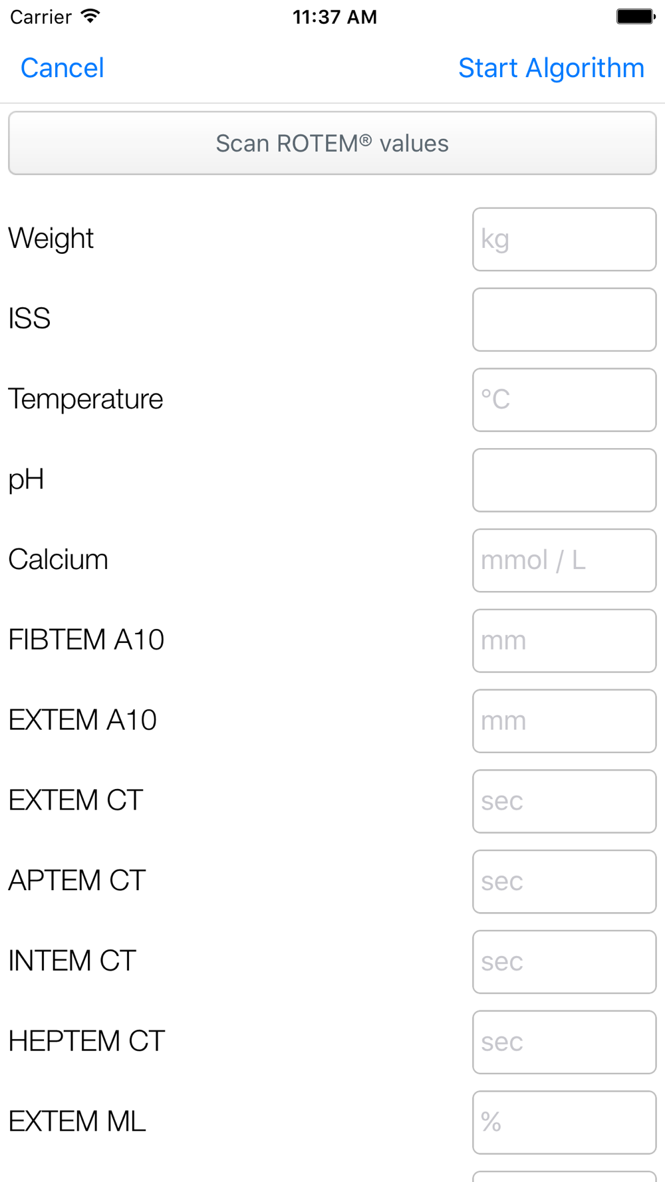This screenshot has height=1182, width=665.
Task: Tap the APTEM CT sec field
Action: click(x=564, y=882)
